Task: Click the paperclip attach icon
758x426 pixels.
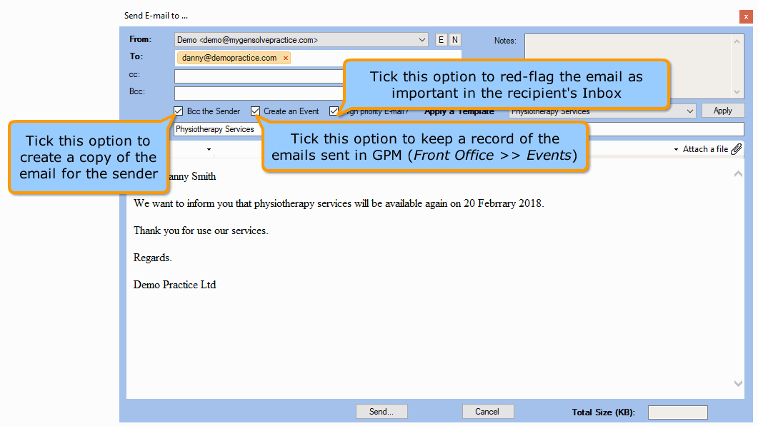Action: [737, 149]
